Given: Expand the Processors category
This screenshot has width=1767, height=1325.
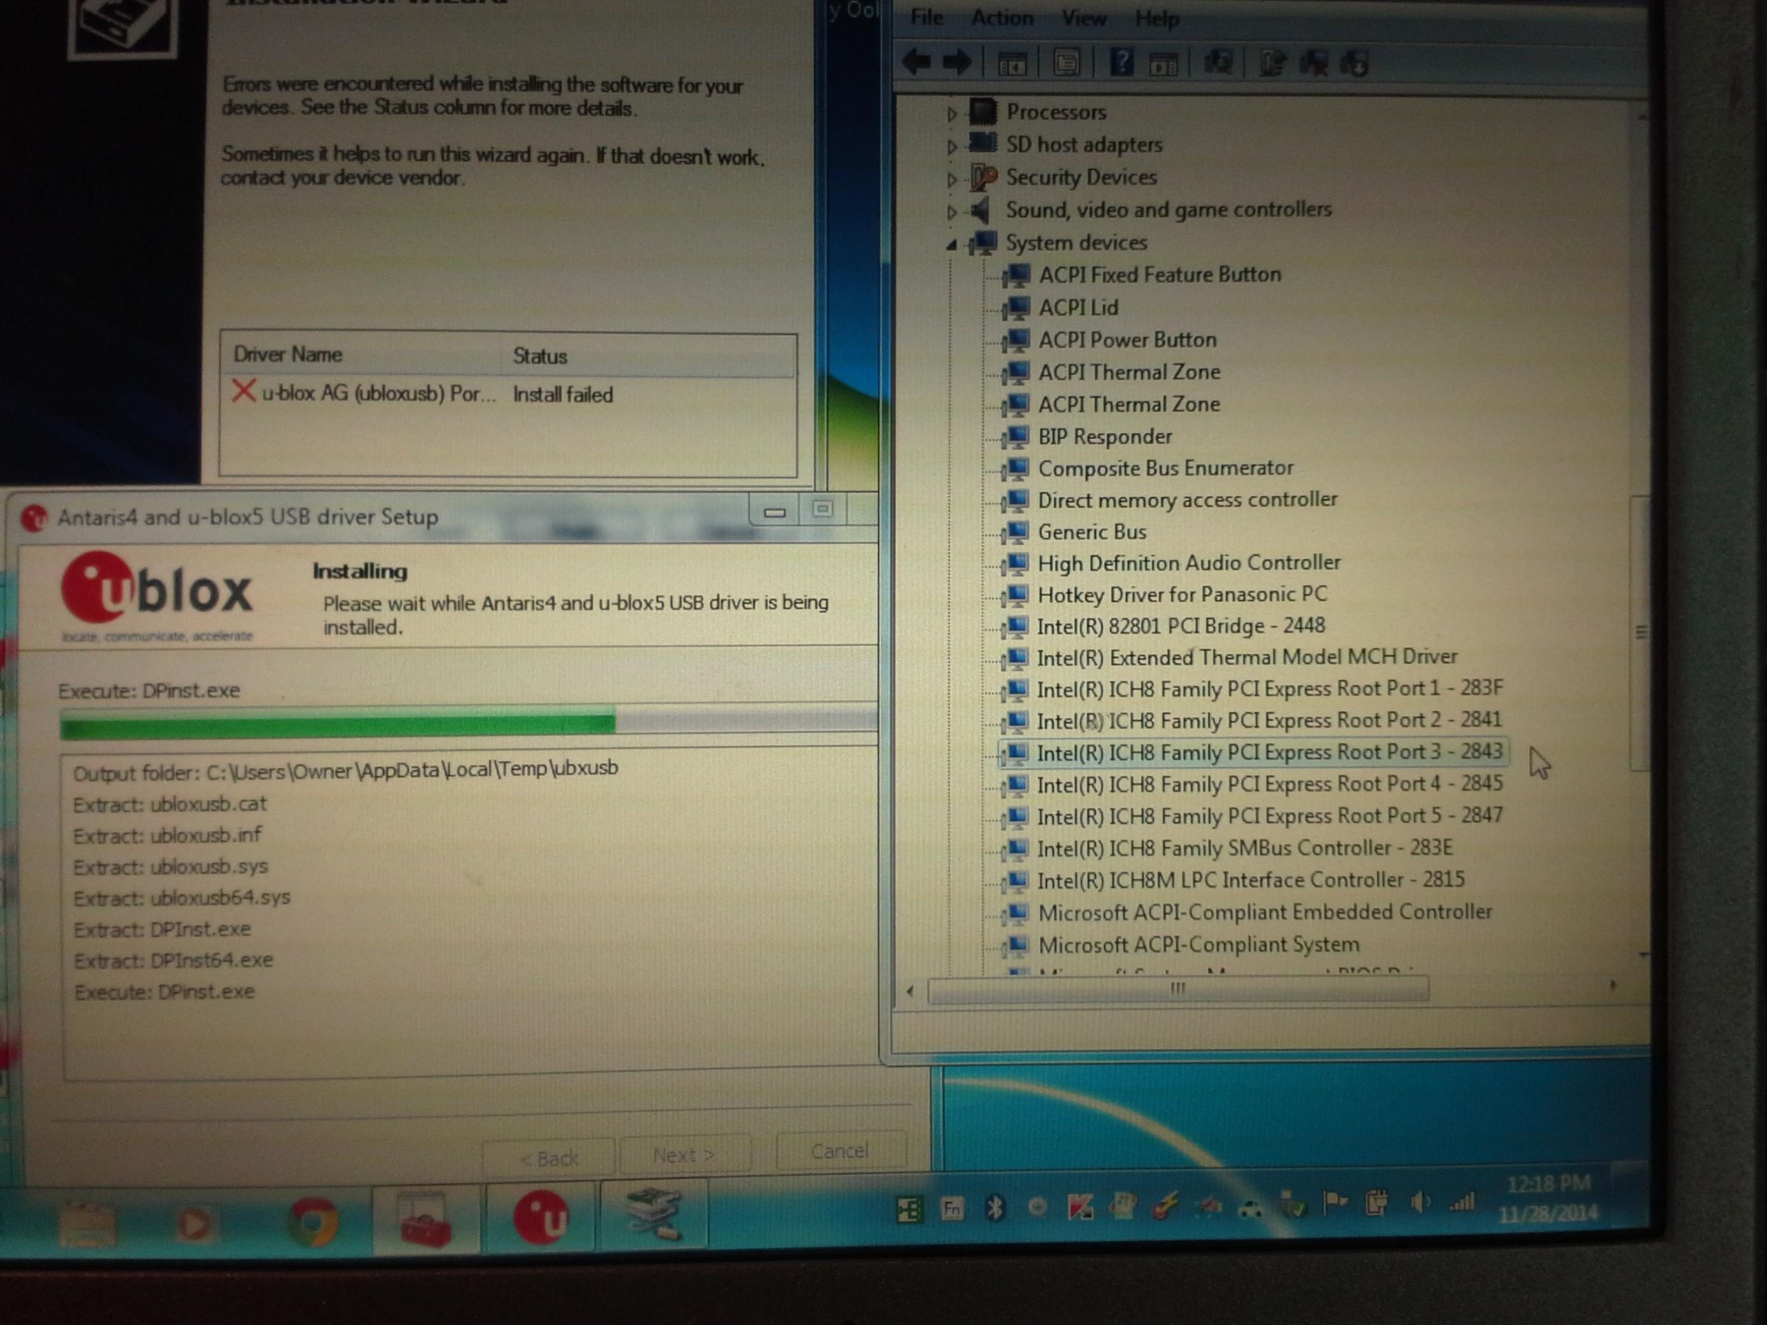Looking at the screenshot, I should pos(952,114).
